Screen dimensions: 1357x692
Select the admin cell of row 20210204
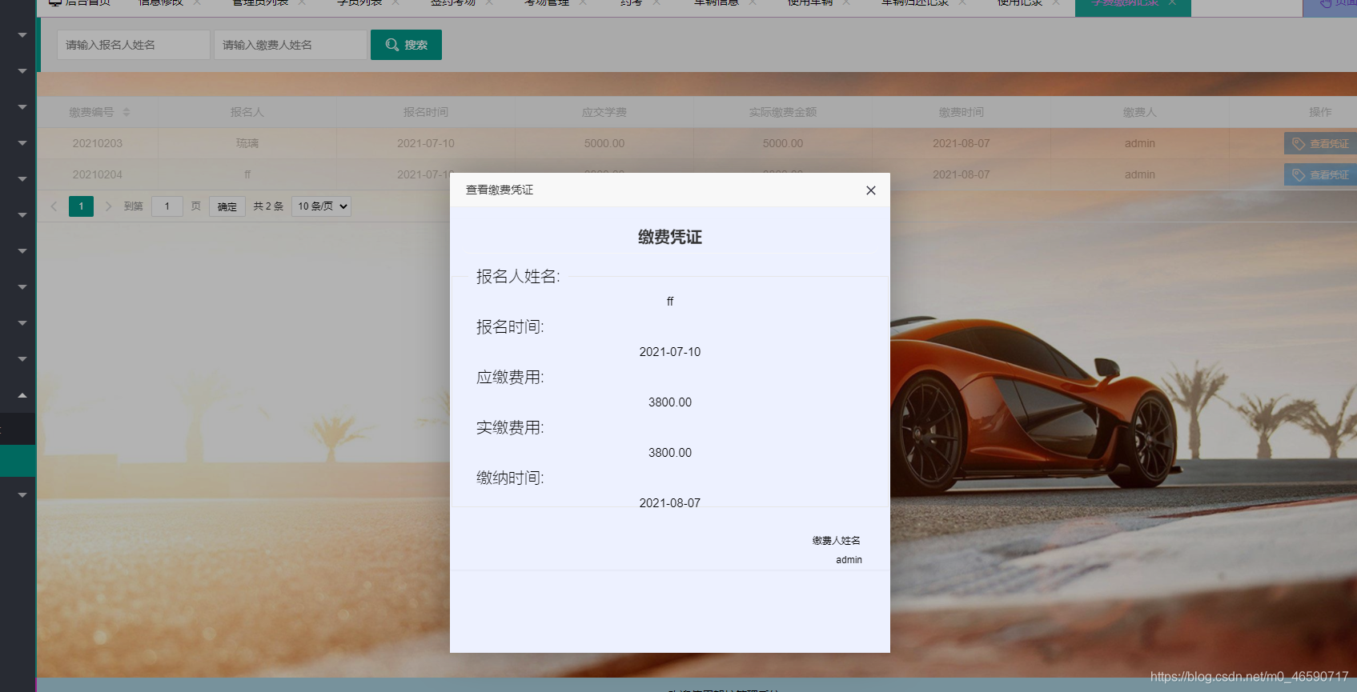1140,174
